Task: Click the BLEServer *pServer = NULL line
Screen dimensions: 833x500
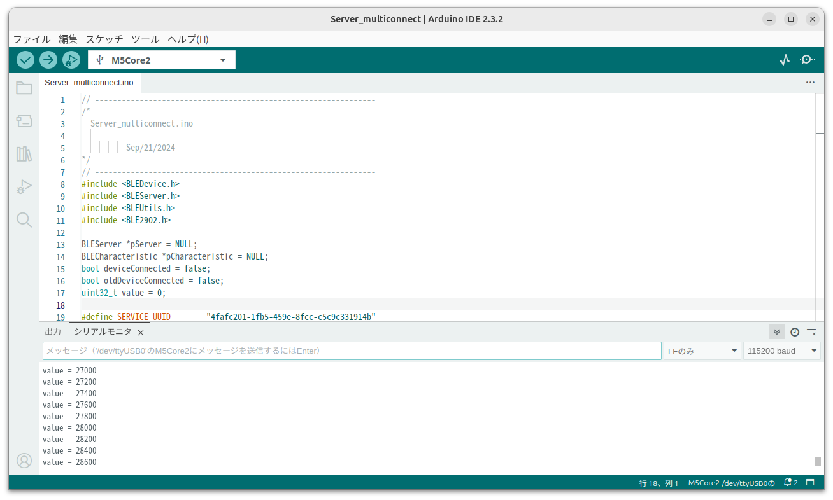Action: [x=139, y=244]
